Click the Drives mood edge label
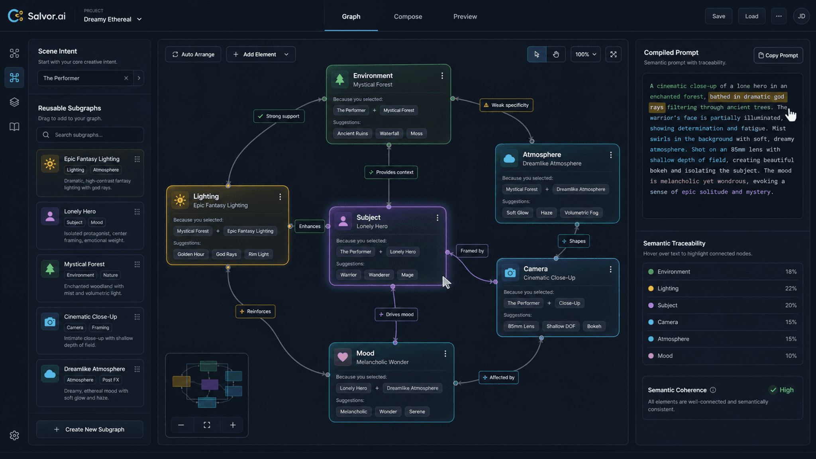This screenshot has height=459, width=816. (396, 314)
